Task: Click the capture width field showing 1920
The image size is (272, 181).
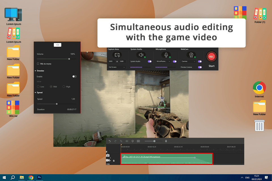Action: pos(111,61)
